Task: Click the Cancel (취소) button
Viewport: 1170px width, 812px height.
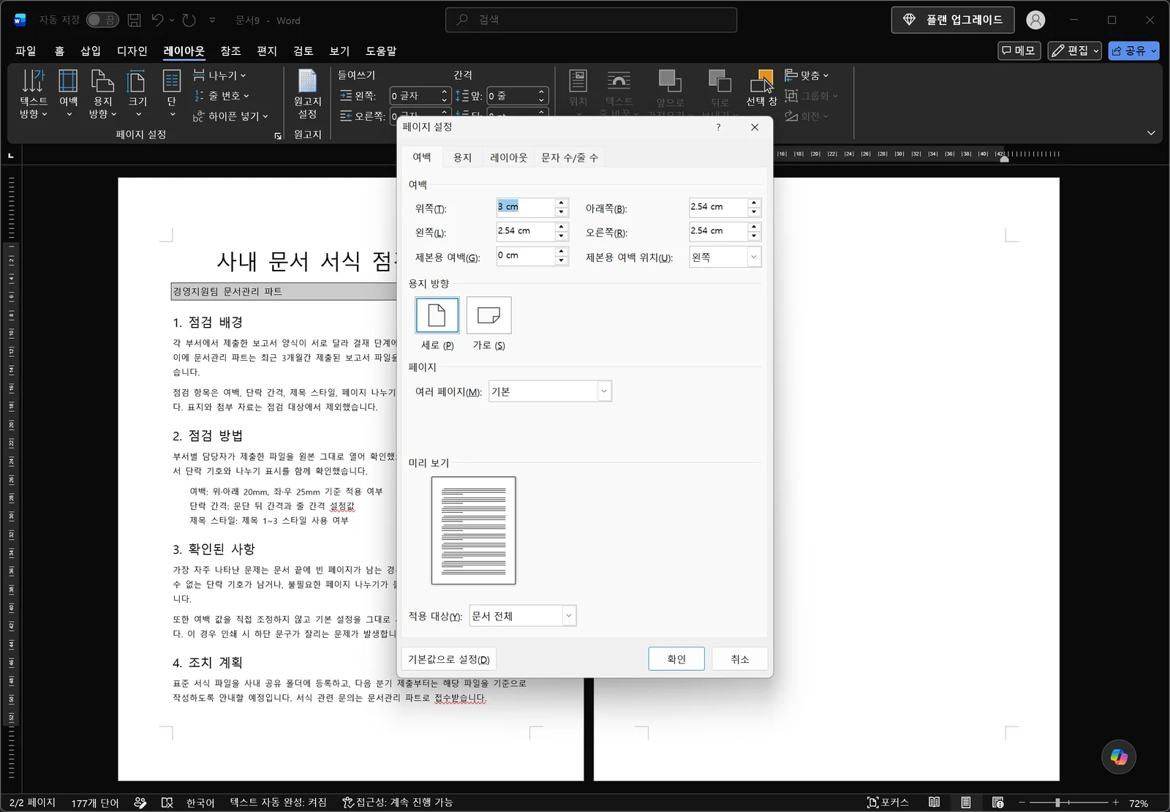Action: tap(740, 659)
